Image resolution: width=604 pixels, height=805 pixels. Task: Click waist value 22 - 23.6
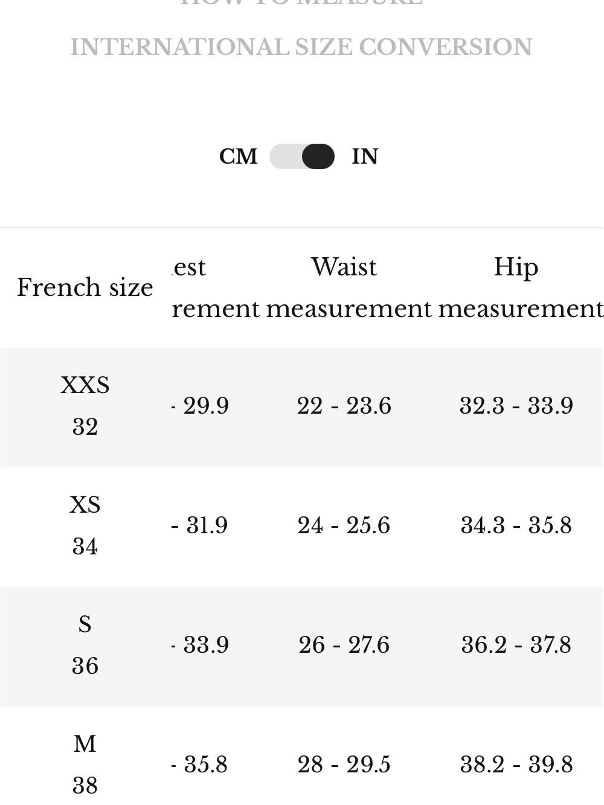tap(344, 406)
